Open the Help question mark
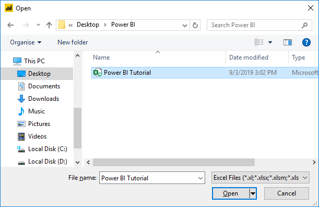Image resolution: width=319 pixels, height=207 pixels. tap(306, 42)
